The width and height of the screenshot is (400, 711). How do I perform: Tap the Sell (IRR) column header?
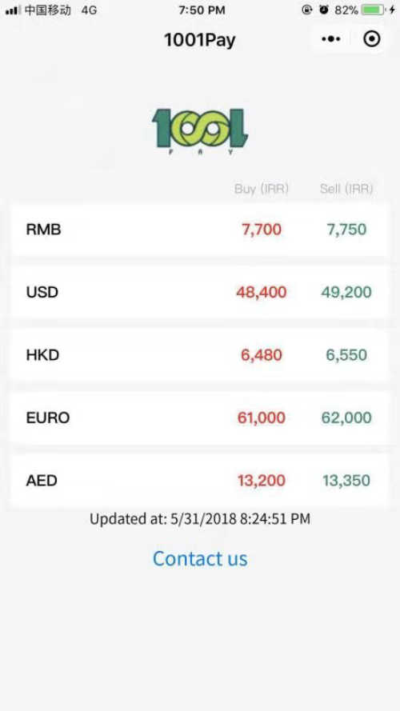click(x=346, y=189)
